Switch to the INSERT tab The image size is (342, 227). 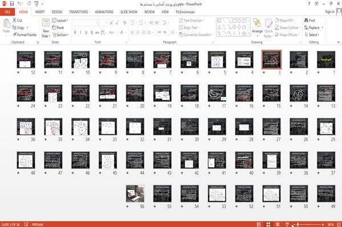40,12
